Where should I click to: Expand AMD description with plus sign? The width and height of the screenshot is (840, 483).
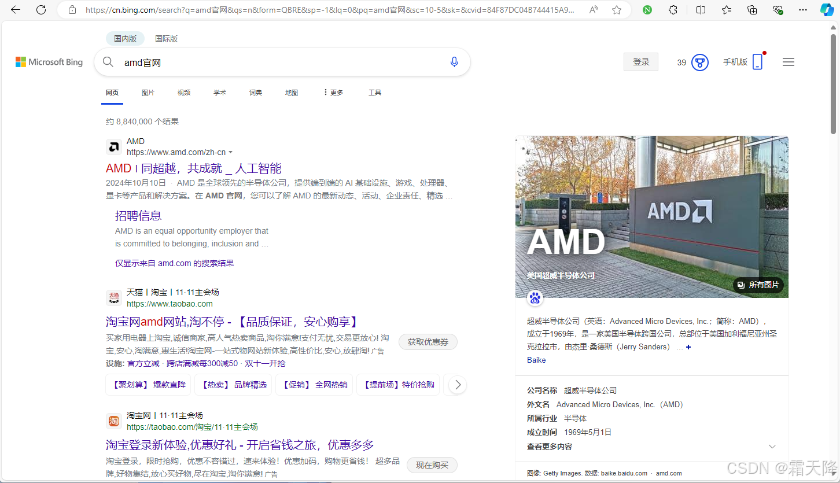coord(688,347)
